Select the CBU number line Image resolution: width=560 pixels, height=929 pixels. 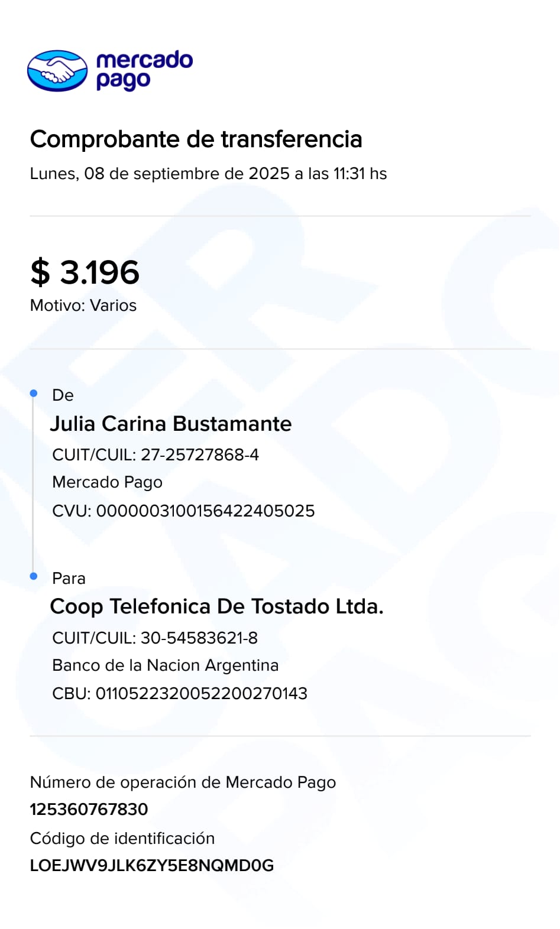point(180,693)
